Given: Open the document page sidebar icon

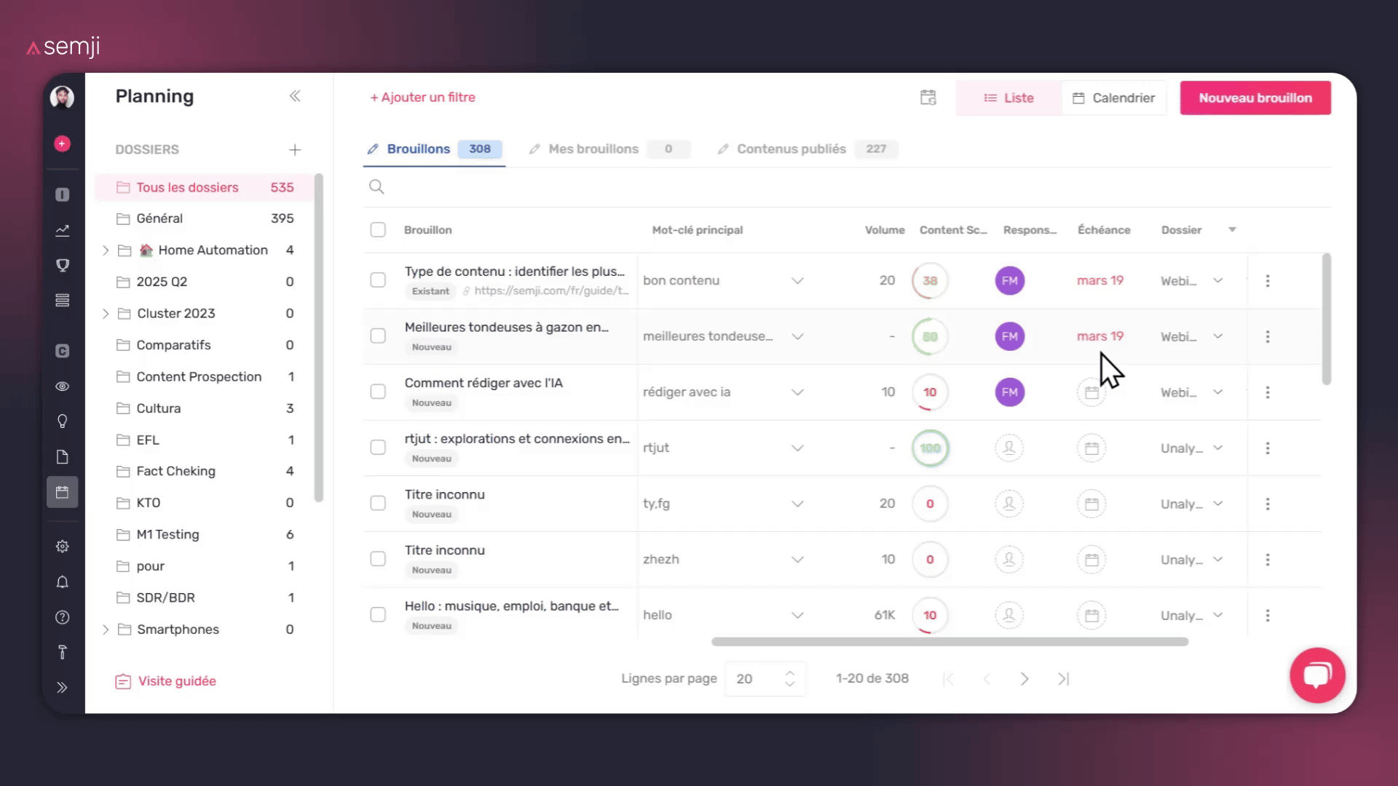Looking at the screenshot, I should tap(63, 457).
